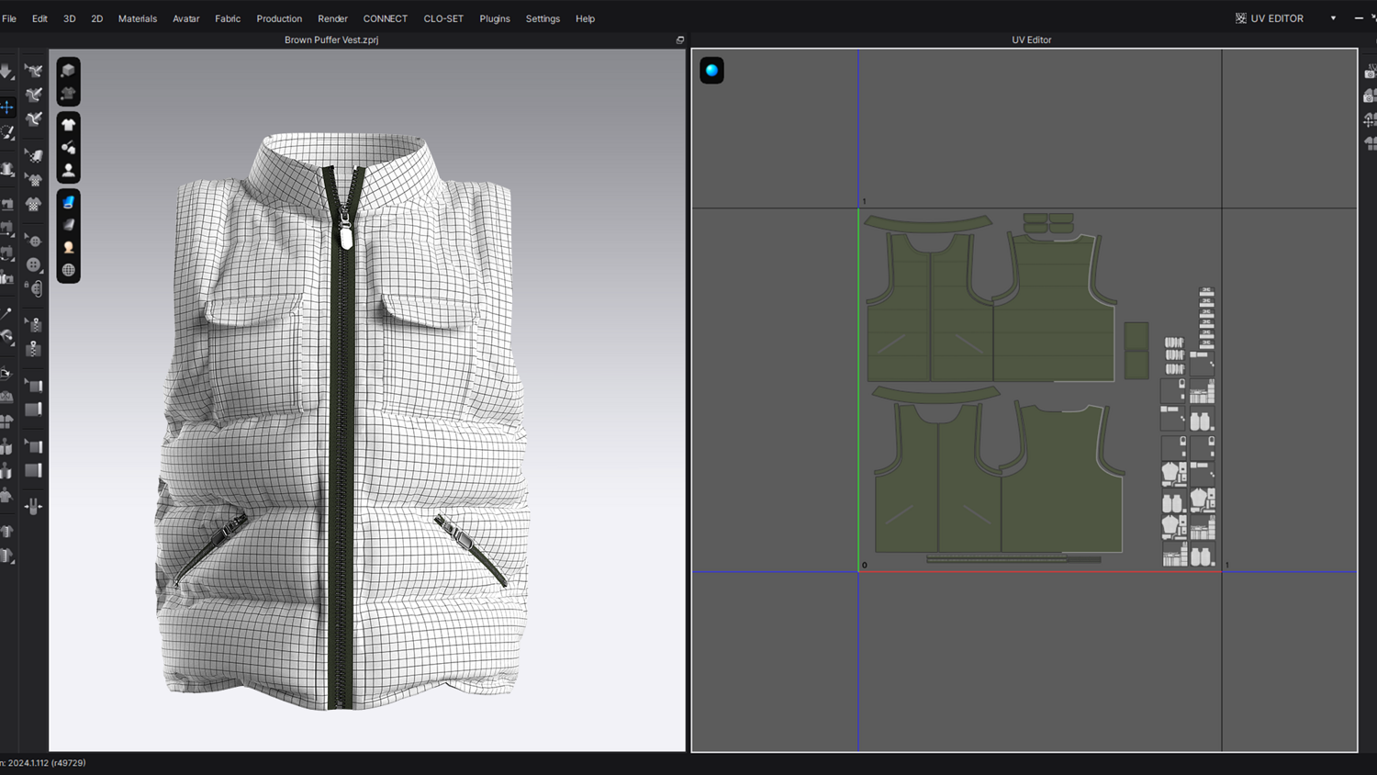The image size is (1377, 775).
Task: Open the Settings menu
Action: [543, 18]
